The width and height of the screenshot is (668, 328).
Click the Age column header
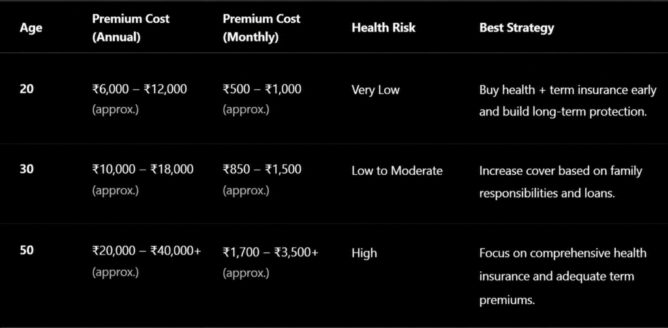click(x=31, y=28)
